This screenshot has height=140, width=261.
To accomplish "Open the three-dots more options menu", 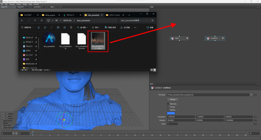I will [135, 27].
